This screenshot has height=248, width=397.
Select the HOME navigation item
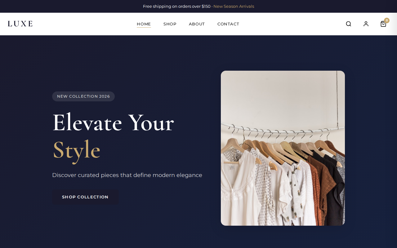[x=144, y=24]
